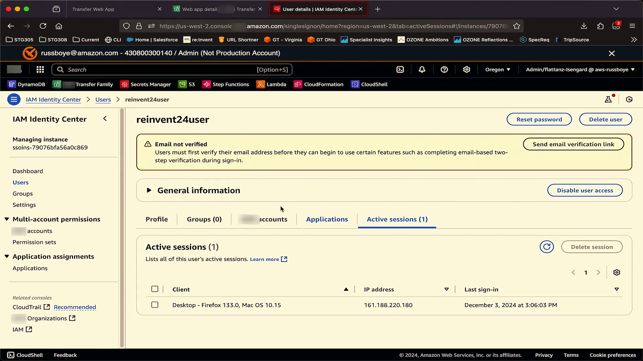Open Secrets Manager from the favorites bar
The height and width of the screenshot is (361, 643).
146,84
